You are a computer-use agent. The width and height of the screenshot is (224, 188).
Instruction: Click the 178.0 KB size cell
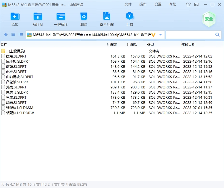118,98
